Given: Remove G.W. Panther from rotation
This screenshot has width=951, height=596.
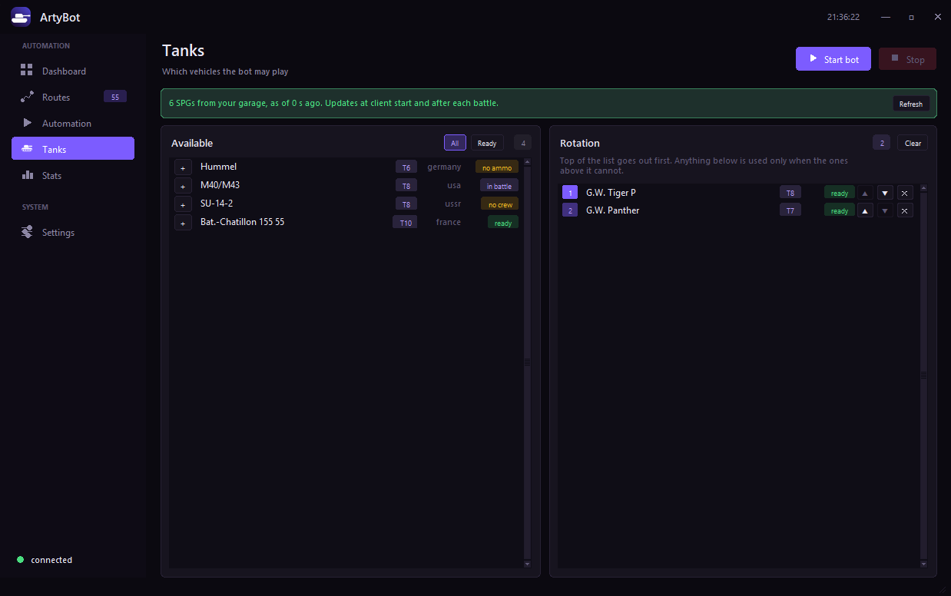Looking at the screenshot, I should point(905,211).
